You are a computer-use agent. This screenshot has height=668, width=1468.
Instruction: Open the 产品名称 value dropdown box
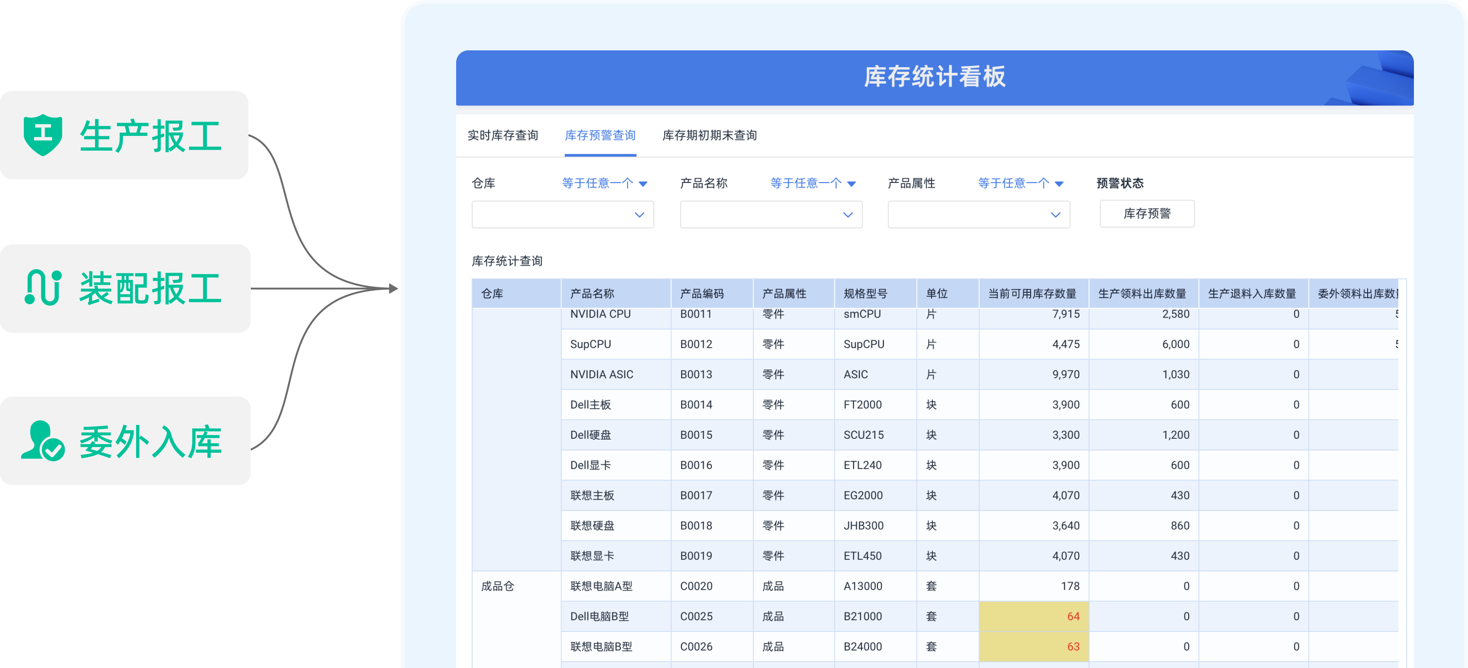tap(770, 214)
